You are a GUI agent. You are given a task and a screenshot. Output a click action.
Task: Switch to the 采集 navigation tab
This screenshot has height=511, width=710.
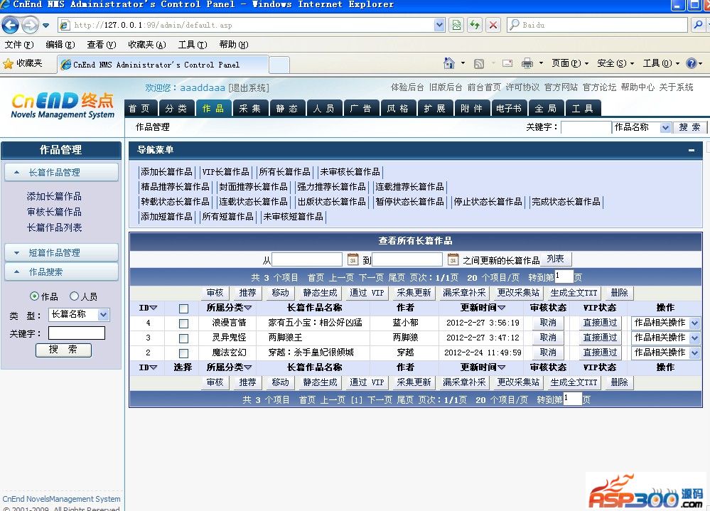(250, 109)
